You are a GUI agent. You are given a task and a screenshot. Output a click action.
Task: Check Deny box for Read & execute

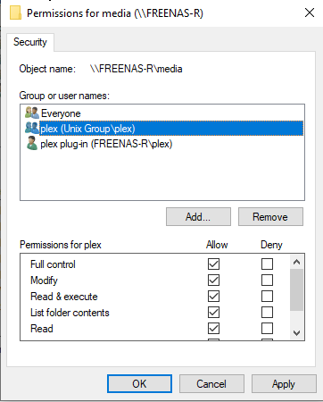point(267,296)
